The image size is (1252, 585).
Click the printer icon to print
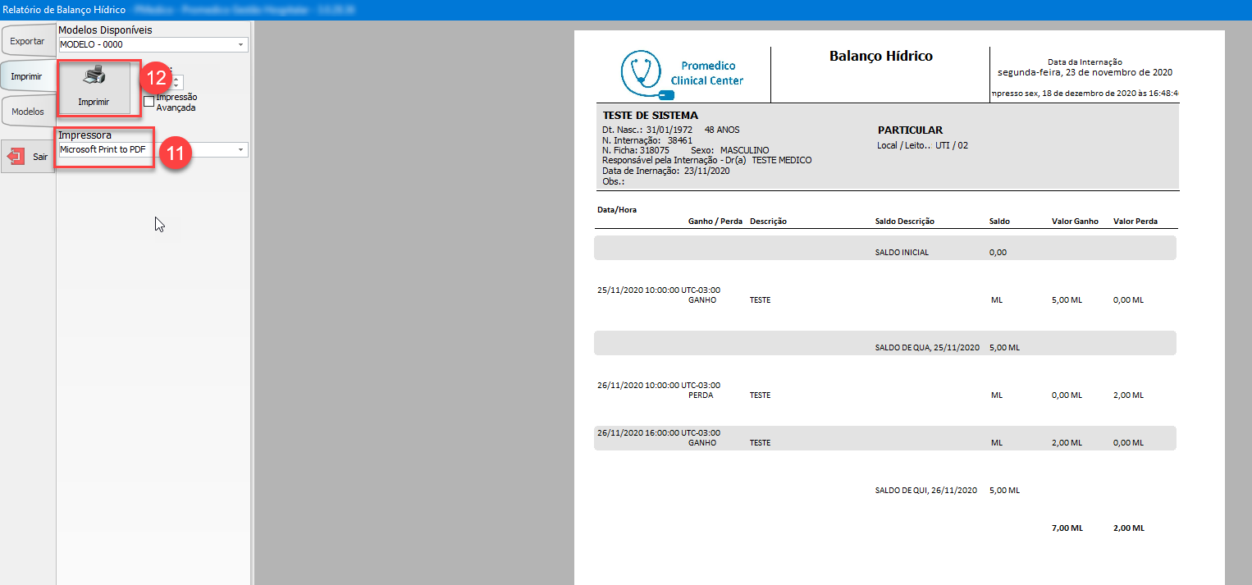click(94, 77)
